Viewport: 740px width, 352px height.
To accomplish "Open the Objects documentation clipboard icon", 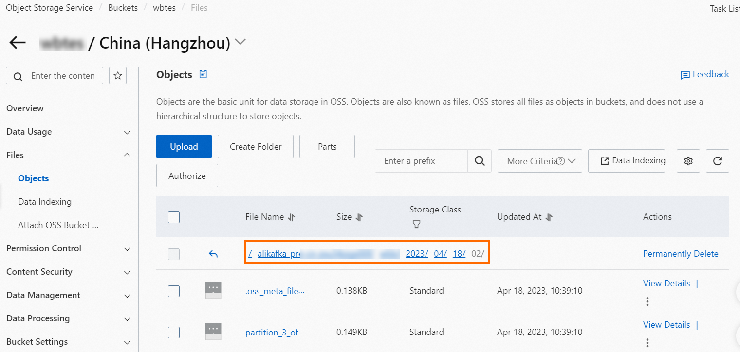I will 203,74.
